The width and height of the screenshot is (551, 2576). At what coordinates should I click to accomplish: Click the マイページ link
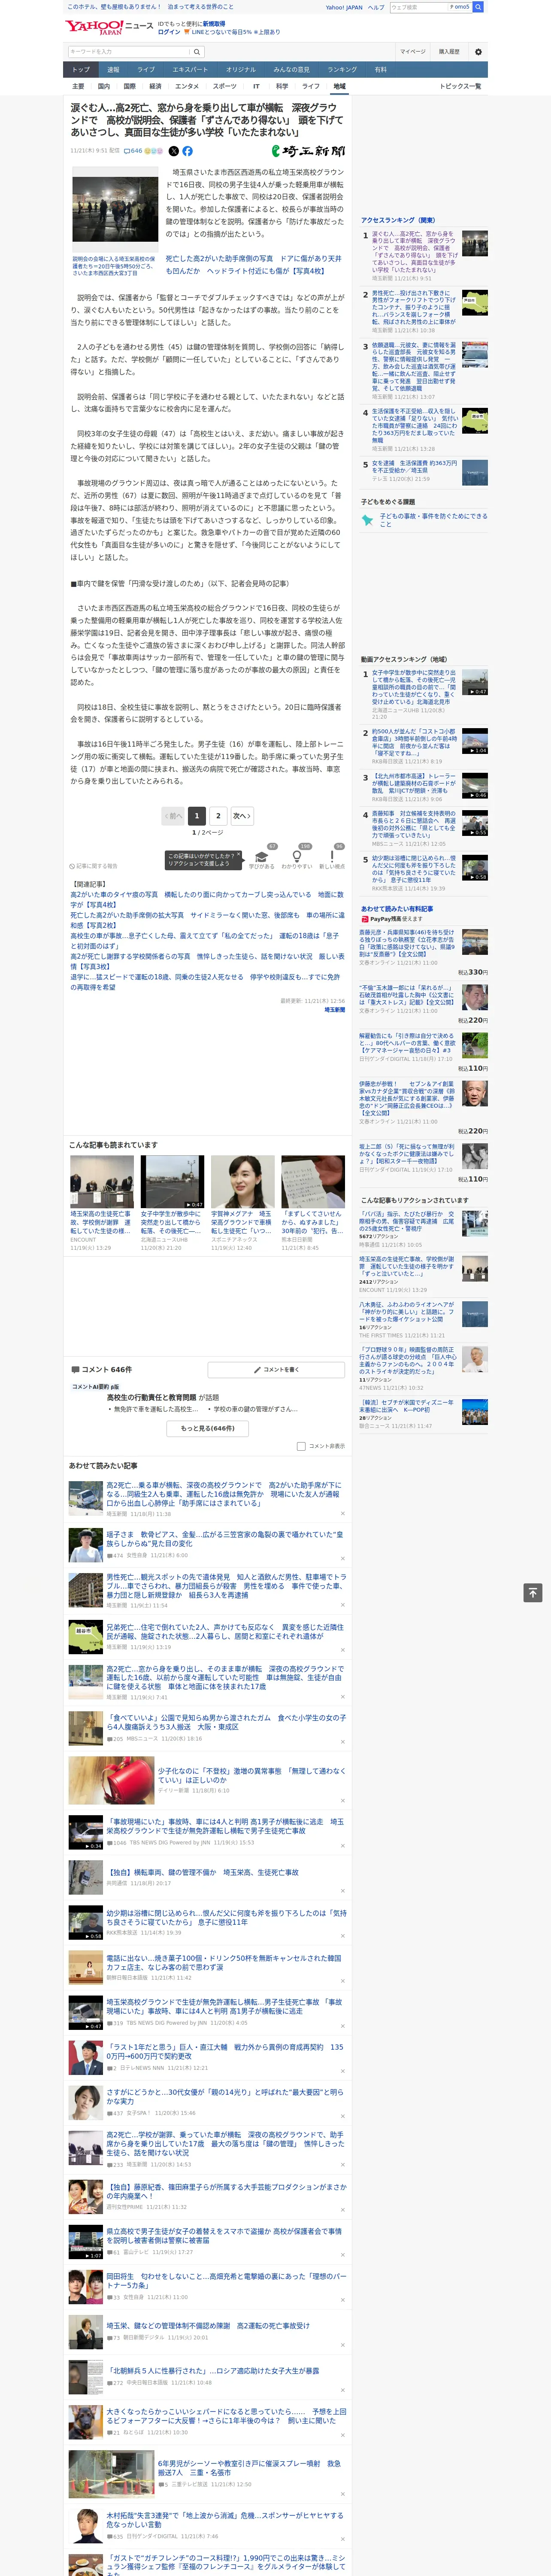tap(412, 51)
